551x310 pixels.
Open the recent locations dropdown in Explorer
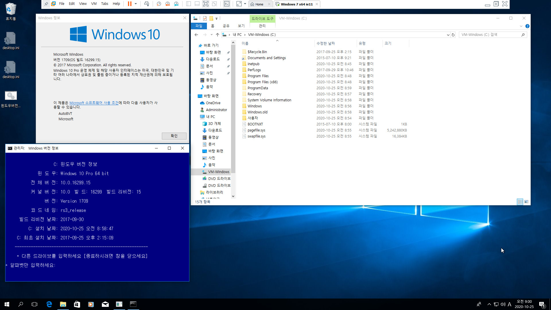[x=212, y=35]
